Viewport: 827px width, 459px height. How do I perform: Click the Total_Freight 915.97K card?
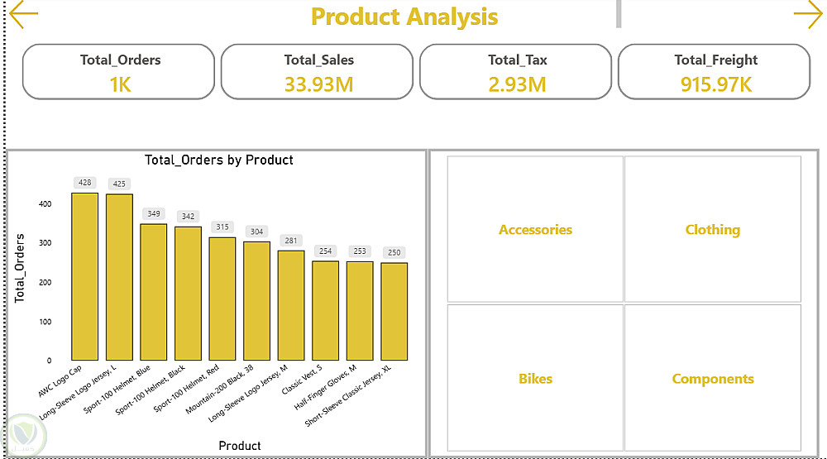tap(715, 72)
